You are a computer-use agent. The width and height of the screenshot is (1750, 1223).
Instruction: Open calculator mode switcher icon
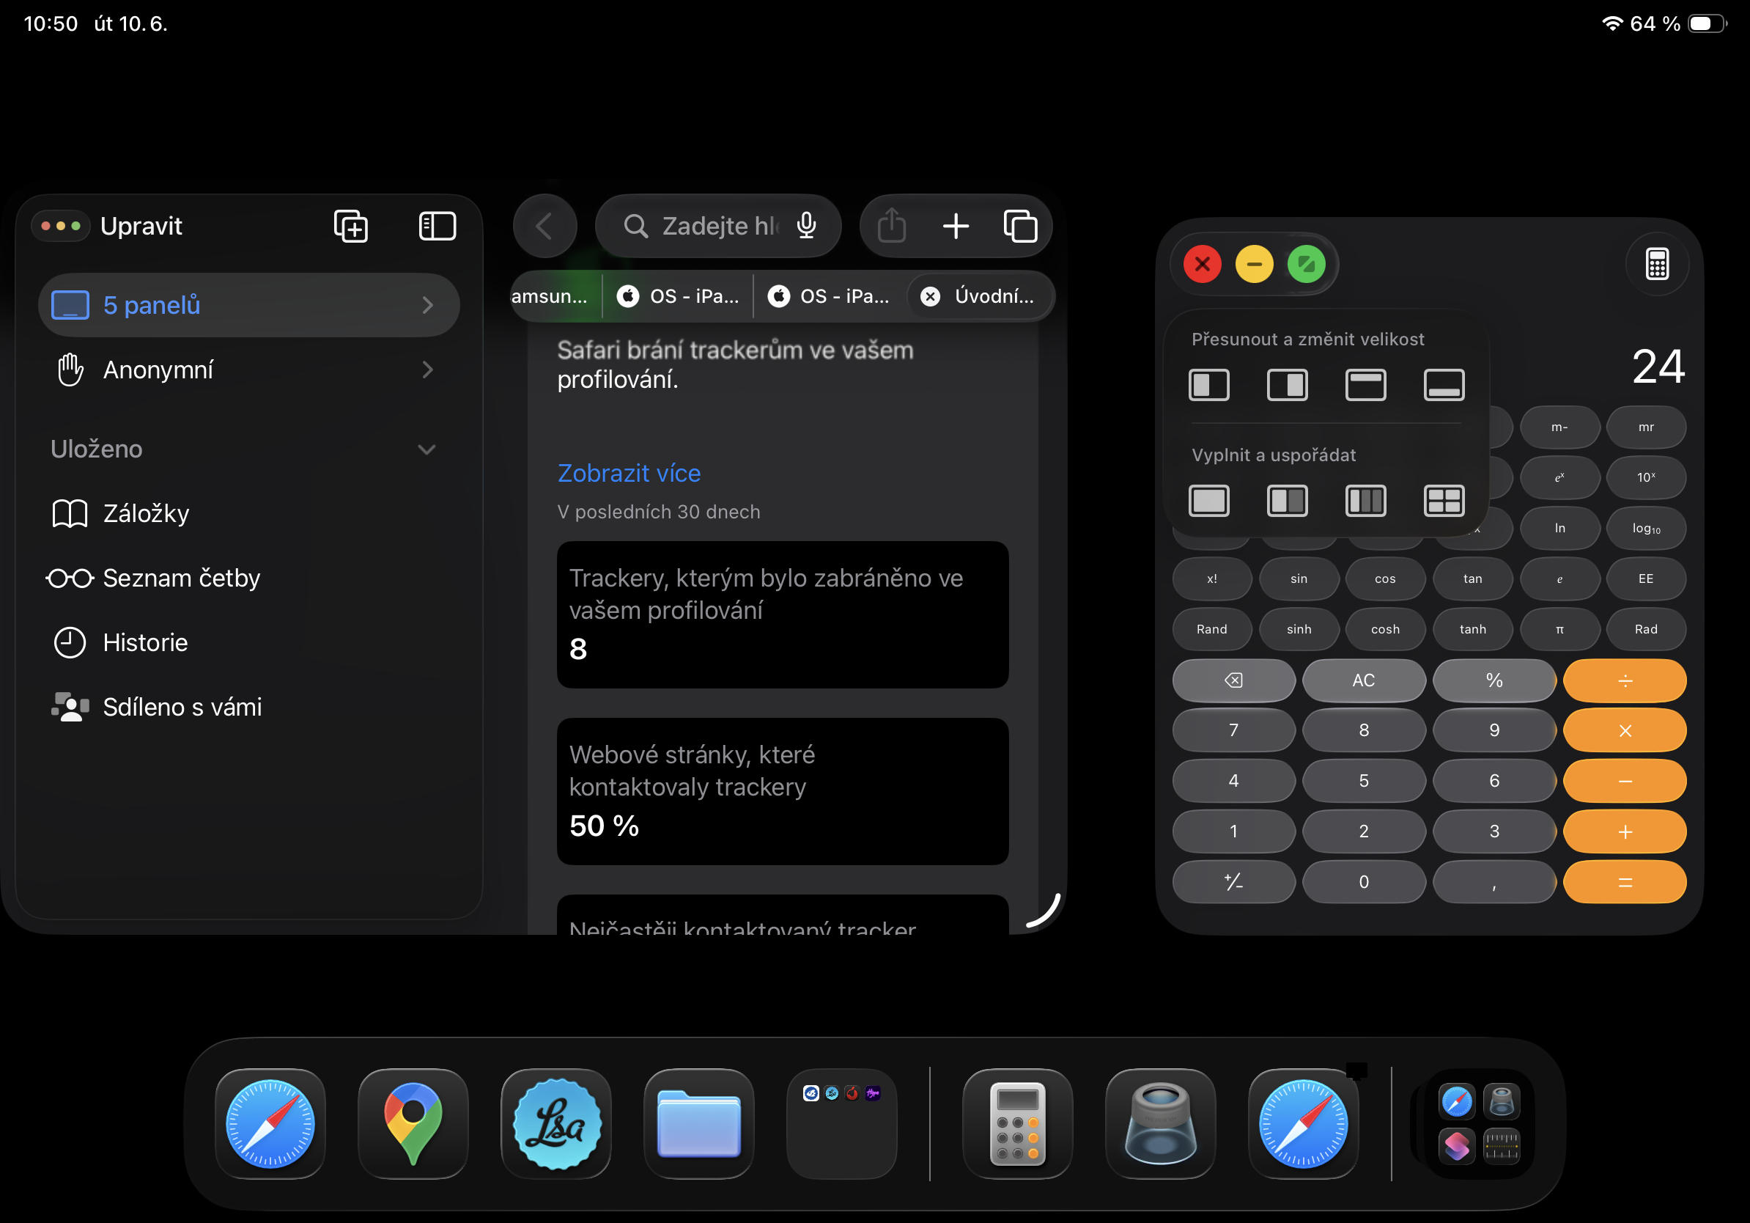(1657, 265)
